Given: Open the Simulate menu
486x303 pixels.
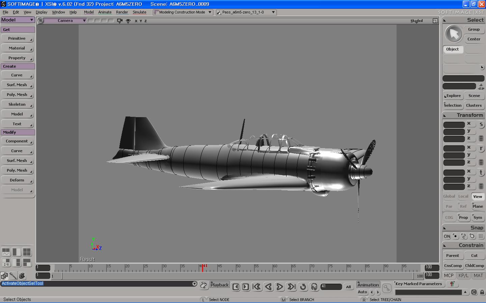Looking at the screenshot, I should pos(139,12).
